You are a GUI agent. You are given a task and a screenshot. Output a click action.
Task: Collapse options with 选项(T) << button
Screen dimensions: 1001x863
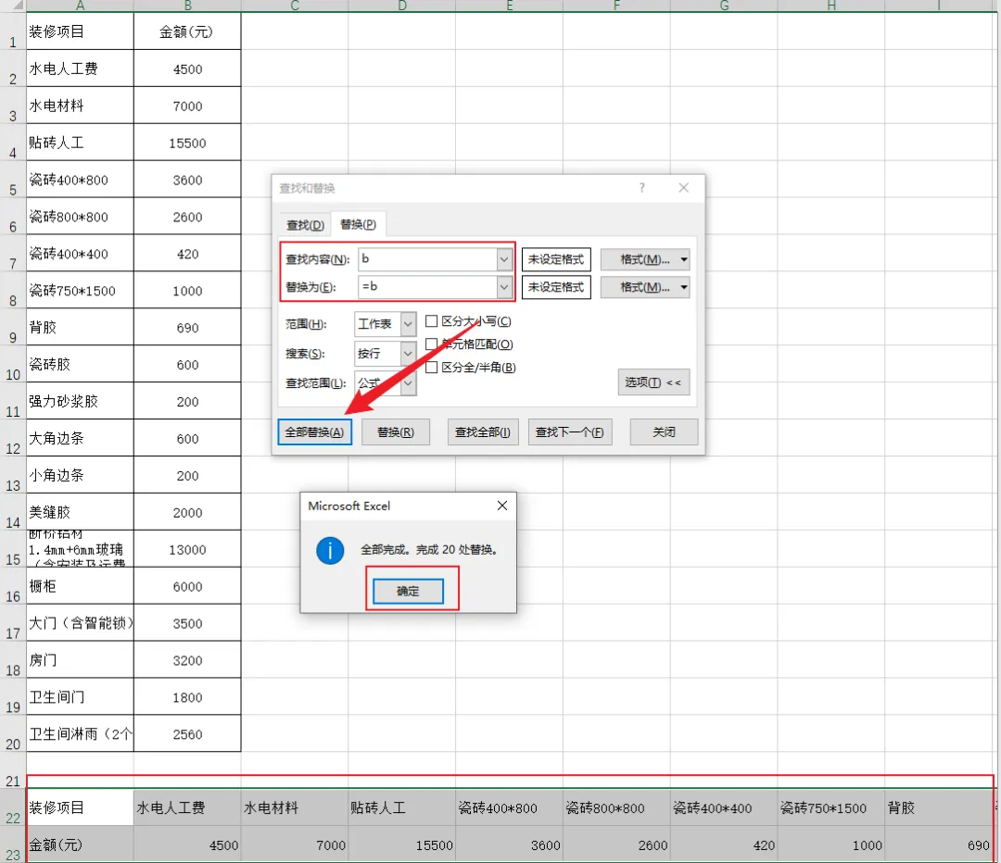click(x=653, y=382)
